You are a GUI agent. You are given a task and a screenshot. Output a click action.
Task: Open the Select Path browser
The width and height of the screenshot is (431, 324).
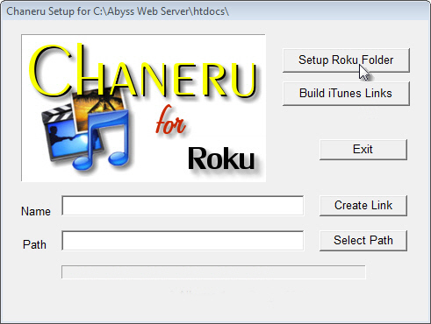(x=363, y=241)
